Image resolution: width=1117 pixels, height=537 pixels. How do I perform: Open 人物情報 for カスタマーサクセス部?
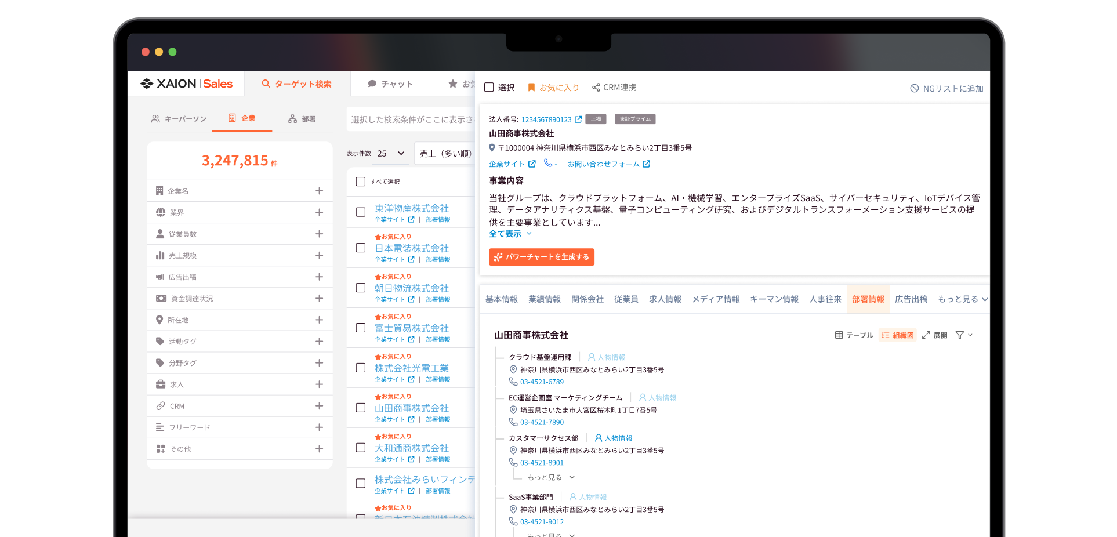point(614,438)
